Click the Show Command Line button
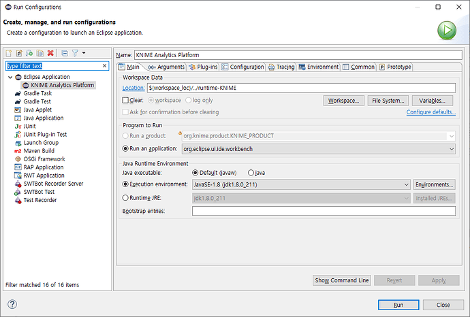Screen dimensions: 470x317 click(x=342, y=280)
